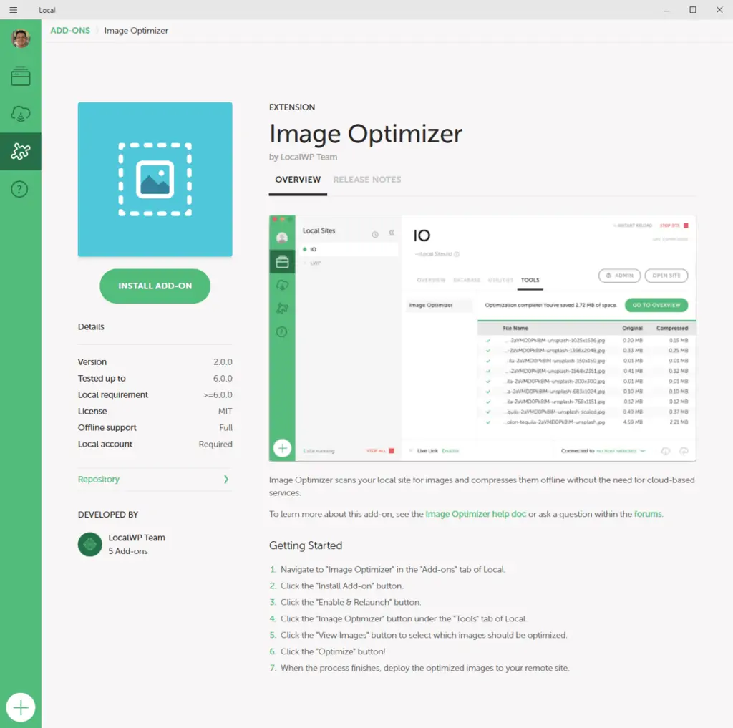Click the 'by LocalWP Team' byline
Viewport: 733px width, 728px height.
(x=303, y=157)
